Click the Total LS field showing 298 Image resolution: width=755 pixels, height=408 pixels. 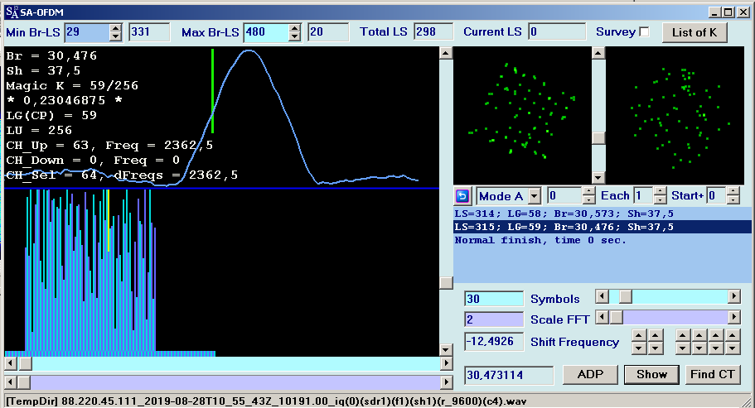pos(433,32)
